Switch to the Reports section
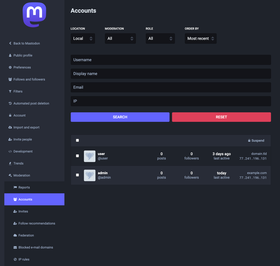This screenshot has height=266, width=280. tap(25, 187)
